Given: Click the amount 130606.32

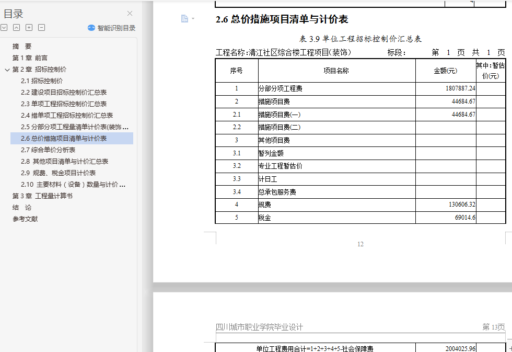Looking at the screenshot, I should click(x=462, y=205).
